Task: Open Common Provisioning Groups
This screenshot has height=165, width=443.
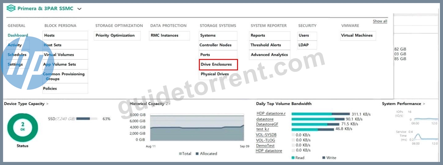Action: 65,76
